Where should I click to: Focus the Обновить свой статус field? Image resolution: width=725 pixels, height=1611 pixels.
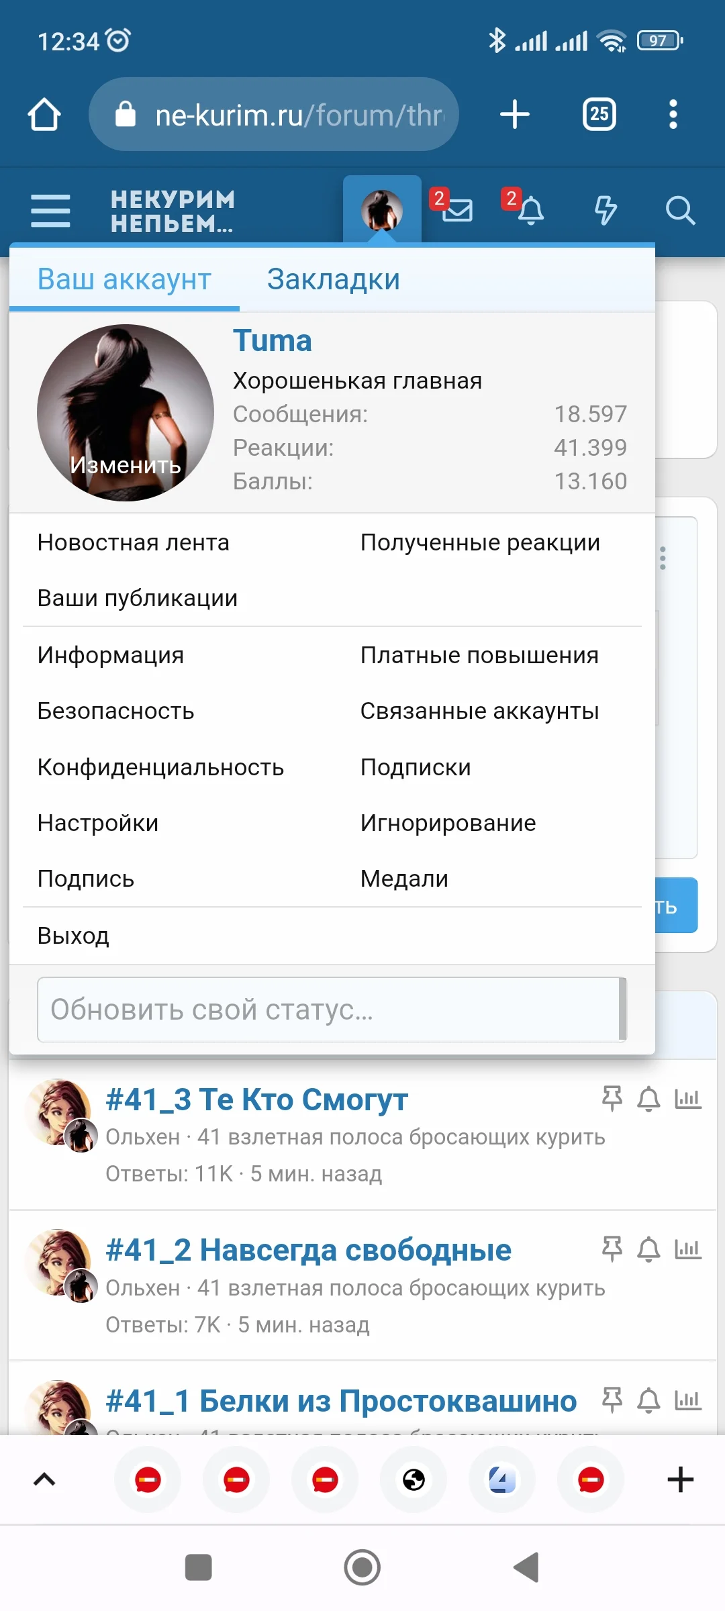(332, 1010)
